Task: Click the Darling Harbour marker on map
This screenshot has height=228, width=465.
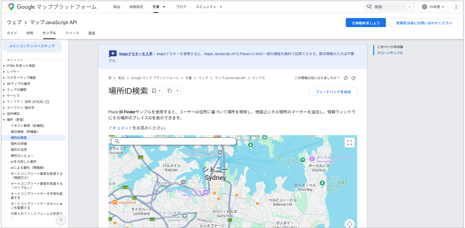Action: (206, 192)
